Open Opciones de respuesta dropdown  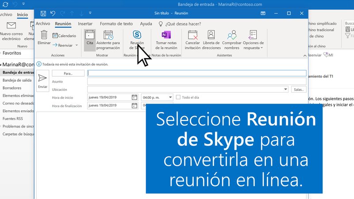point(253,40)
